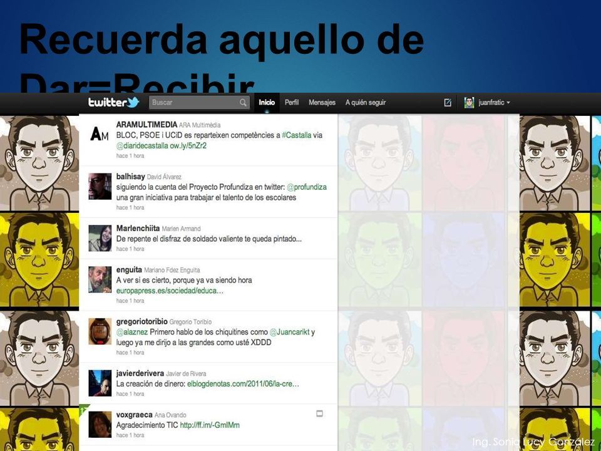Open the Inicio tab
Screen dimensions: 601x451
coord(267,102)
